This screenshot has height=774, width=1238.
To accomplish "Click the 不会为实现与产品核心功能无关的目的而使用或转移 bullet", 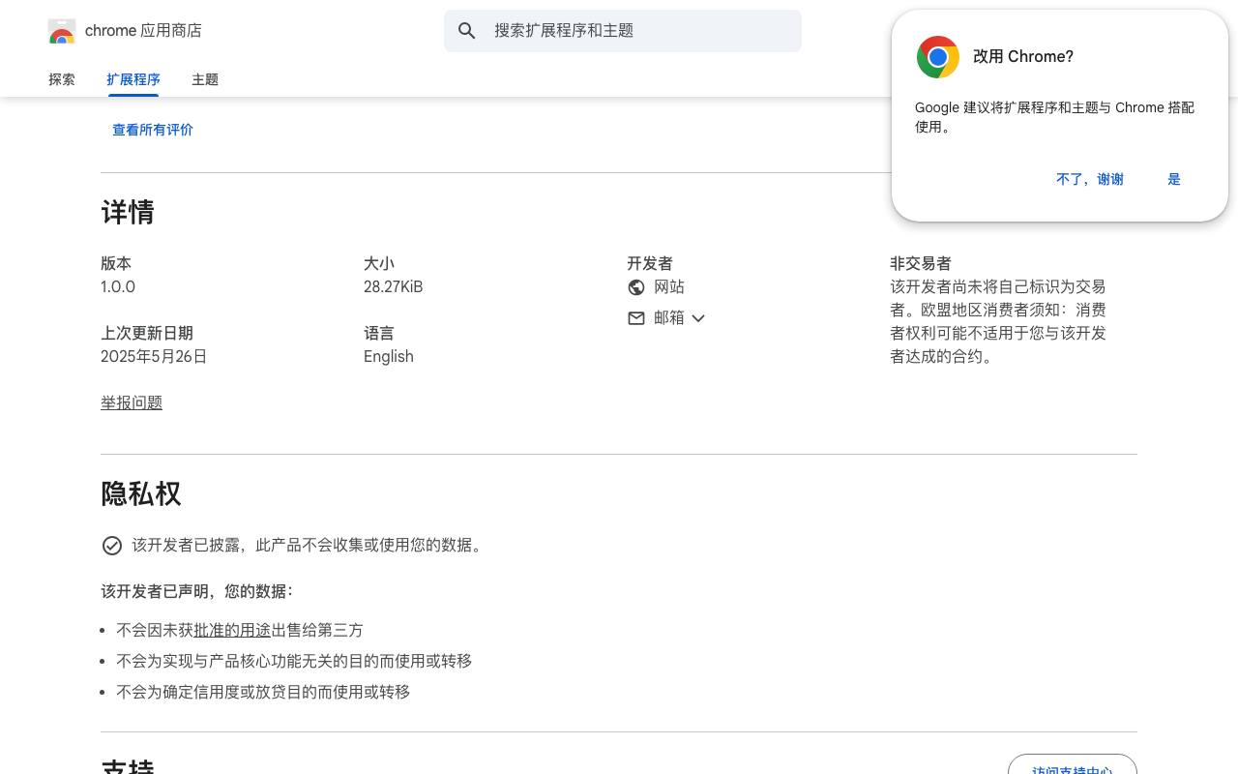I will pyautogui.click(x=294, y=661).
